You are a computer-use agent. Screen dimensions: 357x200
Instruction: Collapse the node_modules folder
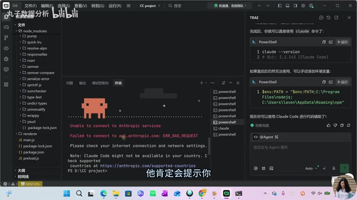pyautogui.click(x=35, y=31)
